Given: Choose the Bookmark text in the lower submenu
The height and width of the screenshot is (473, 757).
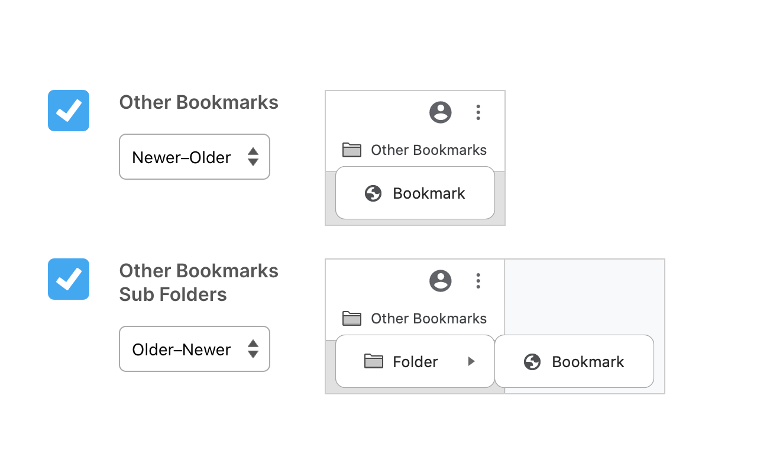Looking at the screenshot, I should pyautogui.click(x=588, y=362).
